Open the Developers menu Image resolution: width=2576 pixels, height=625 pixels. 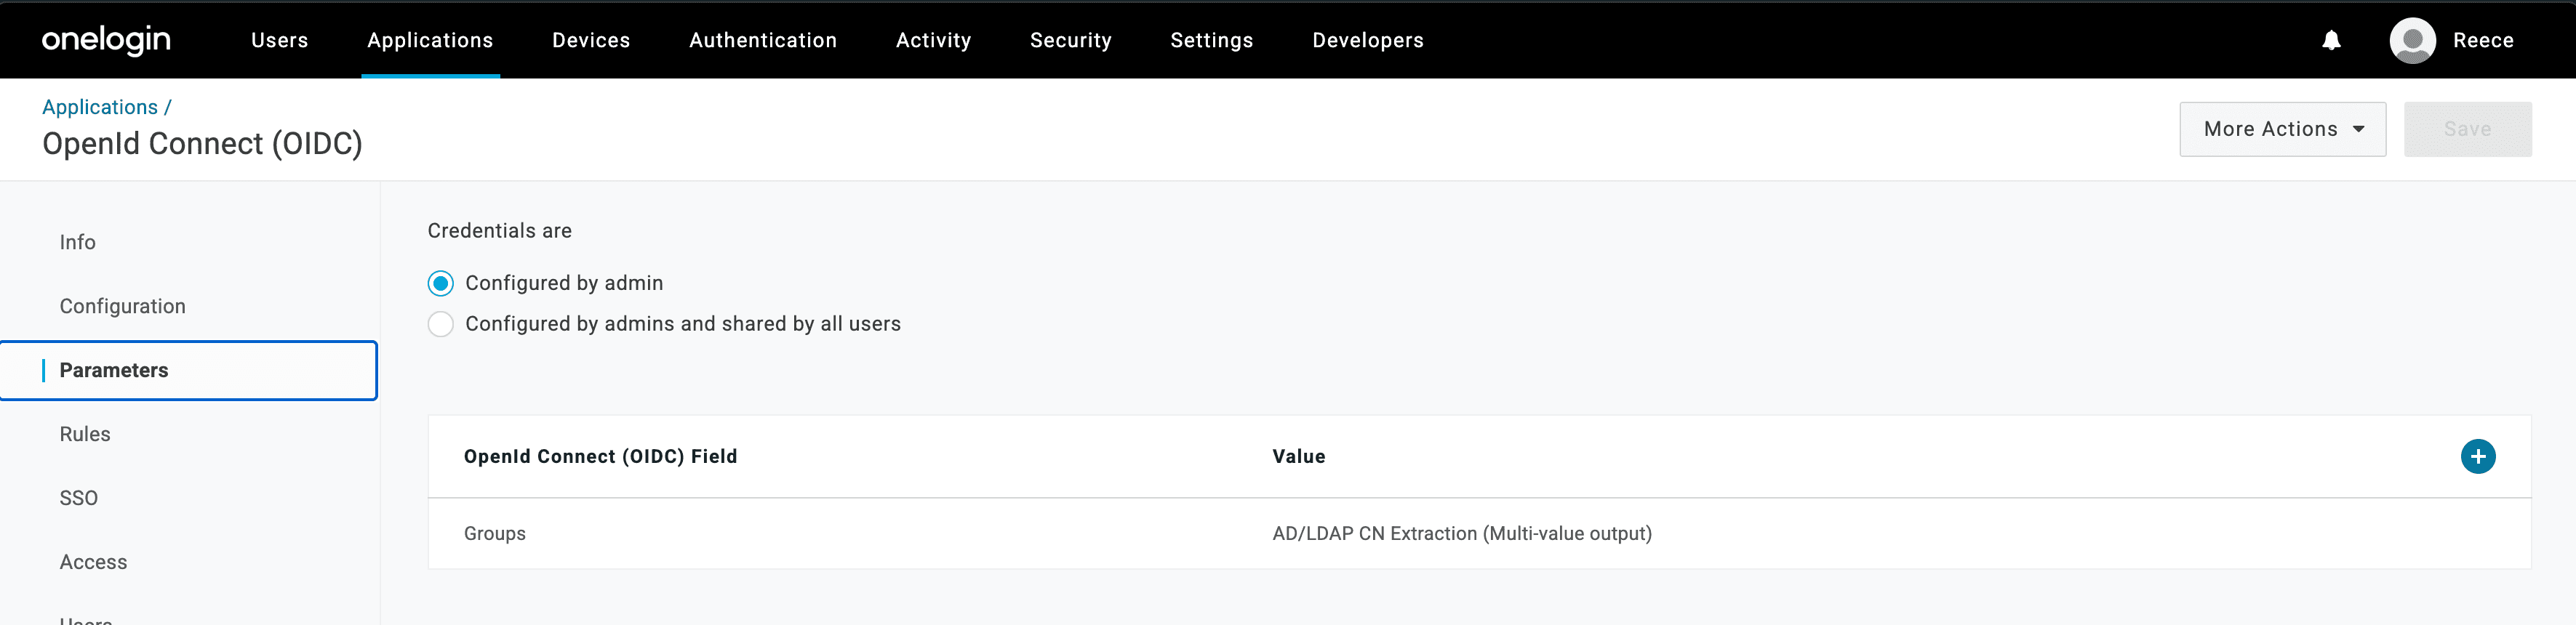click(1367, 40)
